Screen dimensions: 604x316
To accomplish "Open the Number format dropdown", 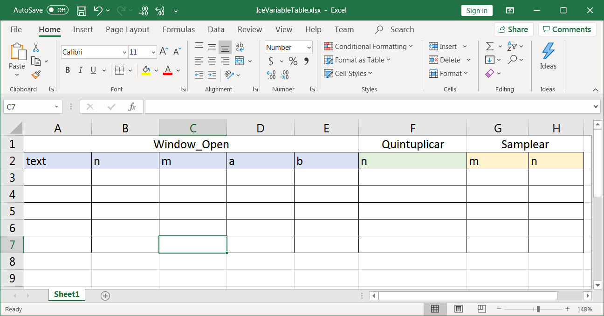I will 309,48.
